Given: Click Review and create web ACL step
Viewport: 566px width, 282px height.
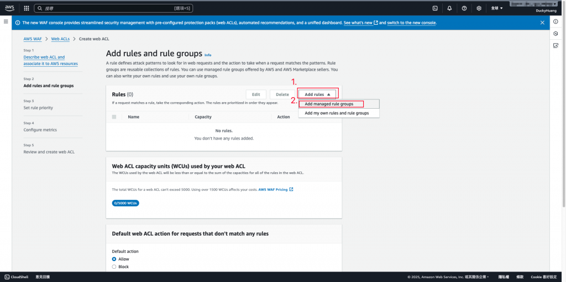Looking at the screenshot, I should click(x=49, y=152).
